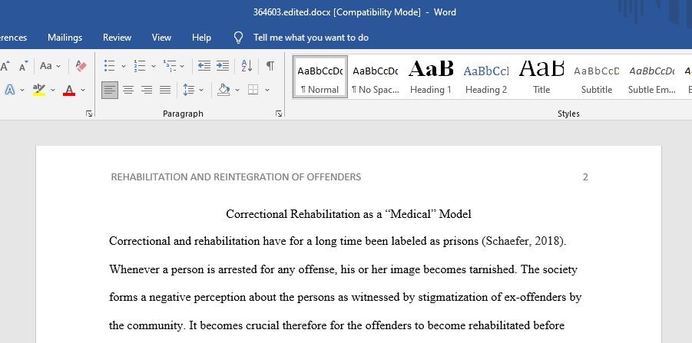Click the header text REHABILITATION AND REINTEGRATION OF OFFENDERS
This screenshot has width=692, height=343.
coord(236,177)
